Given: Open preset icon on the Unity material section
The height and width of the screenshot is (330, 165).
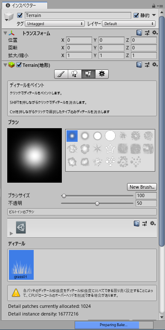Looking at the screenshot, I should coord(145,223).
